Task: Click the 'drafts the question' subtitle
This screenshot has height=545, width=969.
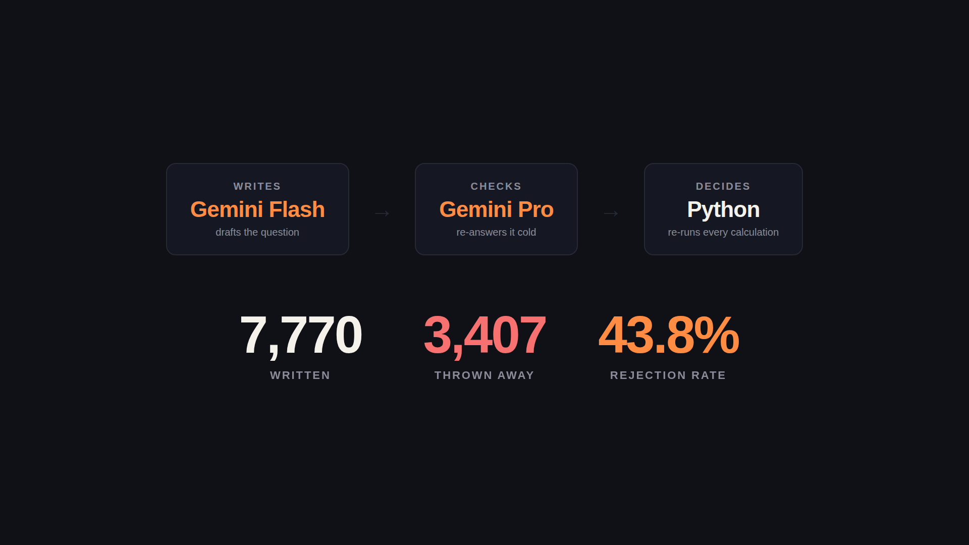Action: tap(257, 232)
